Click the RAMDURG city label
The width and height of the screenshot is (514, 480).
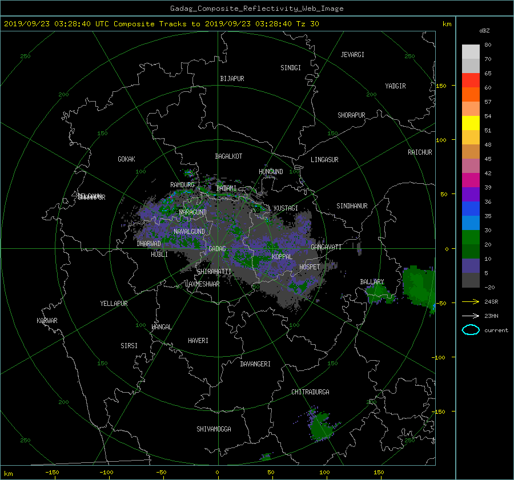pyautogui.click(x=182, y=185)
